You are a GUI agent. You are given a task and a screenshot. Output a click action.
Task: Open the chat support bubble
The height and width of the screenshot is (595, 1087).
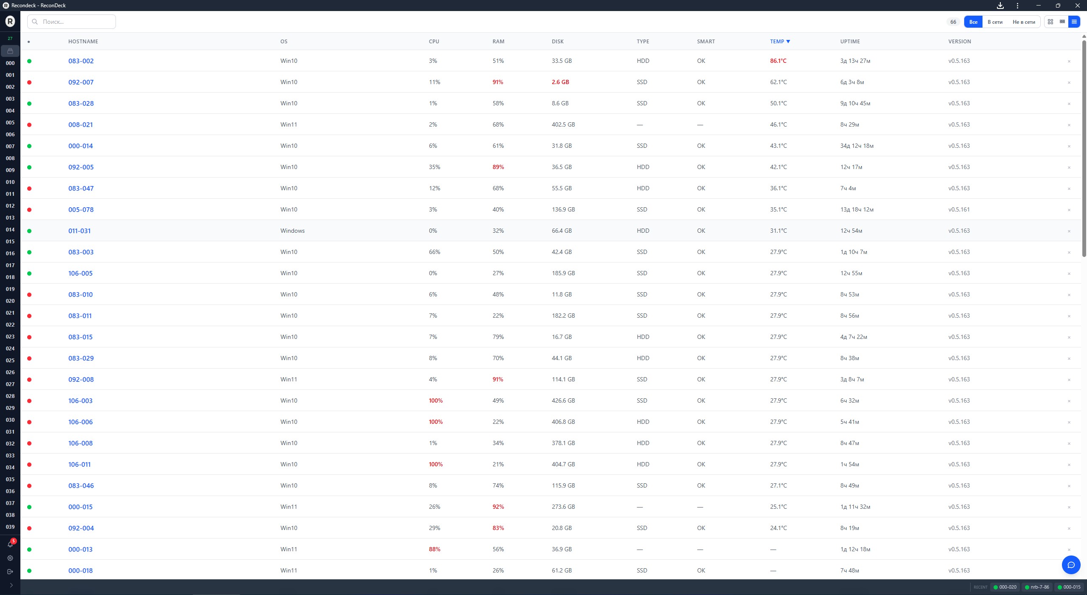(1070, 565)
